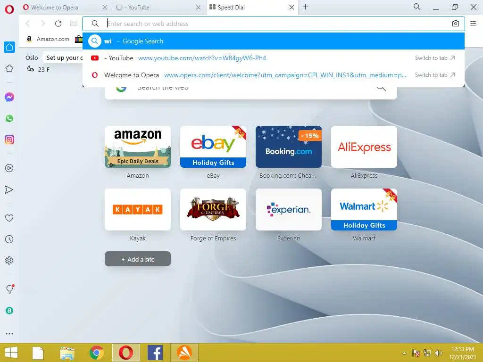483x362 pixels.
Task: Click Switch to tab for Welcome to Opera
Action: coord(435,75)
